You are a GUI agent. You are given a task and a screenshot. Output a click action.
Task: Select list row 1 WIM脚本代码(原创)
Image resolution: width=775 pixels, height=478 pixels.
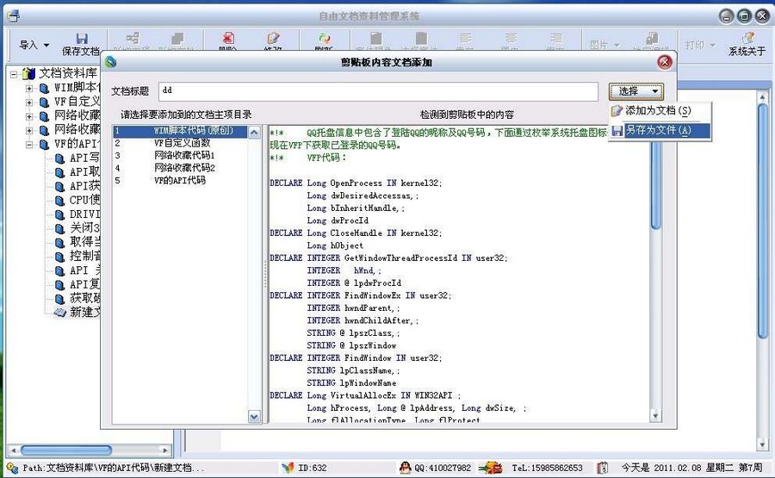(180, 131)
